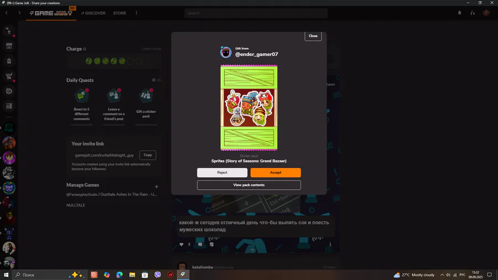Viewport: 498px width, 280px height.
Task: Click the taskbar Поиск search box
Action: coord(49,275)
